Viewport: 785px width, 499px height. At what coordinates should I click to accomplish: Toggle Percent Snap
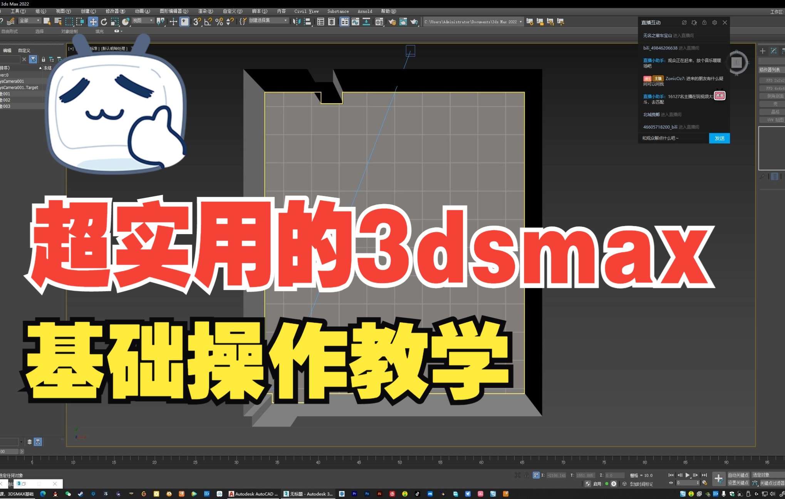(219, 22)
